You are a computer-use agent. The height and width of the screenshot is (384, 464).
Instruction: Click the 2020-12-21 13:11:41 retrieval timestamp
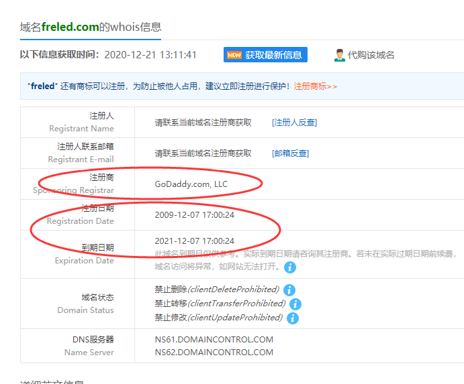pyautogui.click(x=150, y=55)
